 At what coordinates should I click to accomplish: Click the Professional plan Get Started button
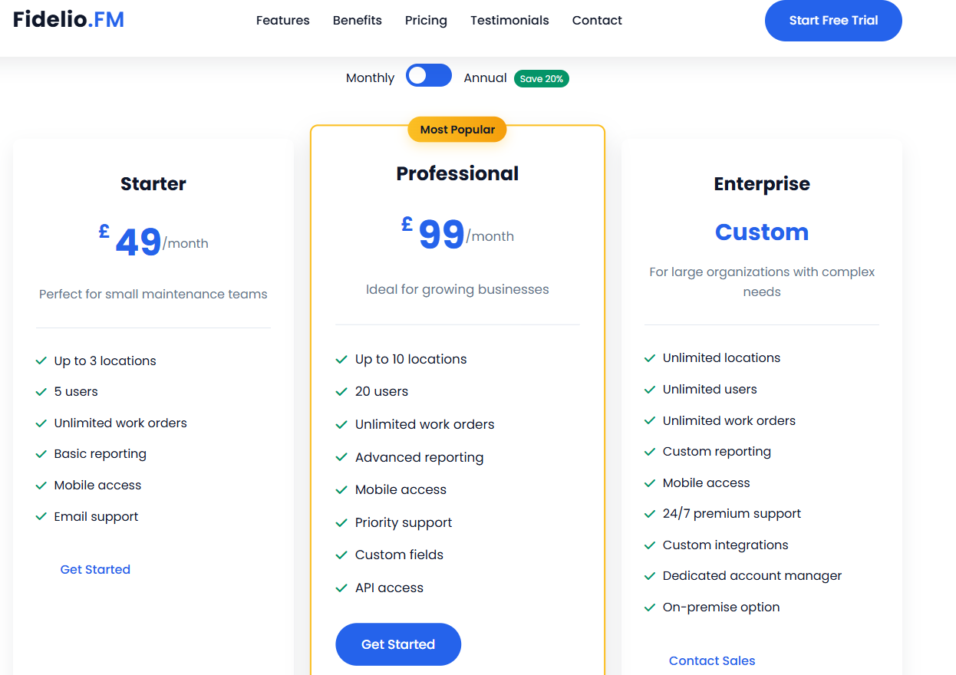tap(397, 644)
